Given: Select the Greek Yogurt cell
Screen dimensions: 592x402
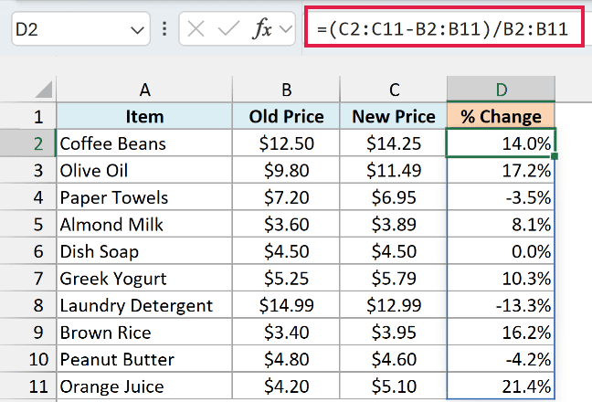Looking at the screenshot, I should pyautogui.click(x=144, y=278).
